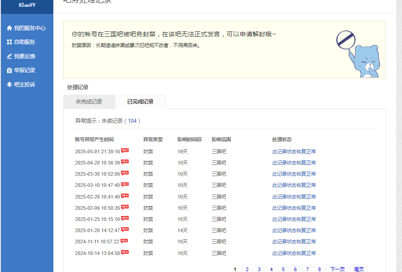This screenshot has width=402, height=272.
Task: Click 尾页 to jump to last page
Action: point(359,269)
